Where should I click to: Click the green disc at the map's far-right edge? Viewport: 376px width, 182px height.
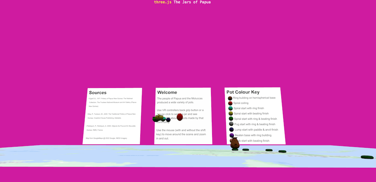(x=367, y=157)
